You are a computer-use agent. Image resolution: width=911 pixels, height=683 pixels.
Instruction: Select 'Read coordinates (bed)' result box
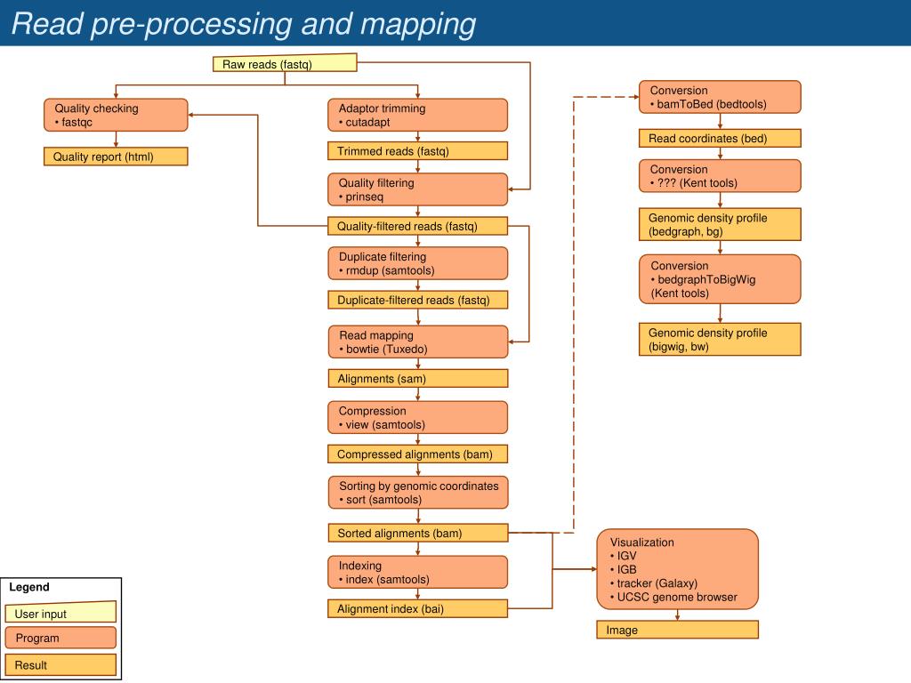pyautogui.click(x=720, y=138)
